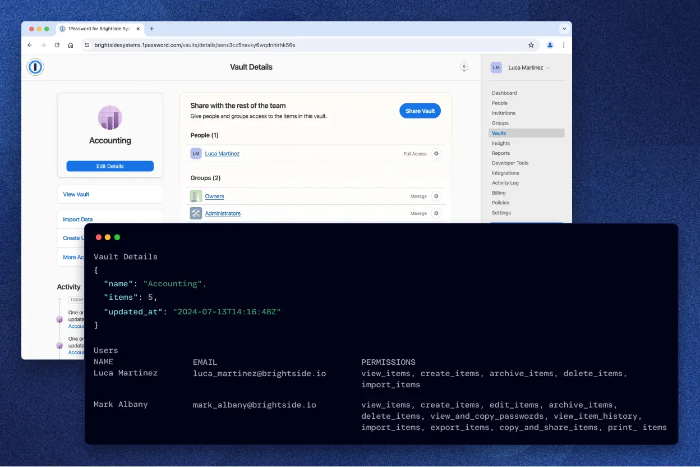Open the Chrome three-dot menu

coord(564,45)
